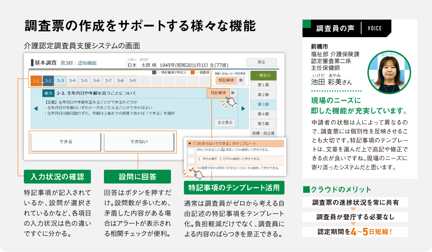Click the left arrow for previous question
This screenshot has height=252, width=432.
point(36,108)
